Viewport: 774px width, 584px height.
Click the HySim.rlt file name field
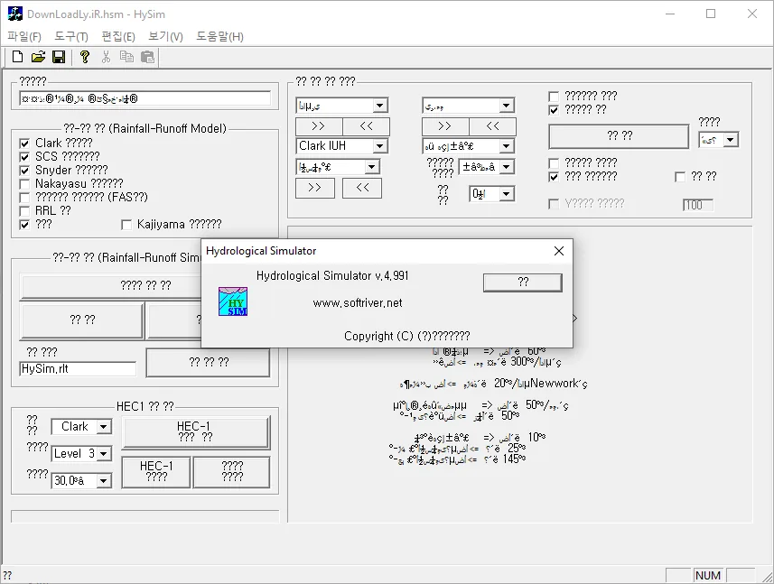click(x=78, y=369)
